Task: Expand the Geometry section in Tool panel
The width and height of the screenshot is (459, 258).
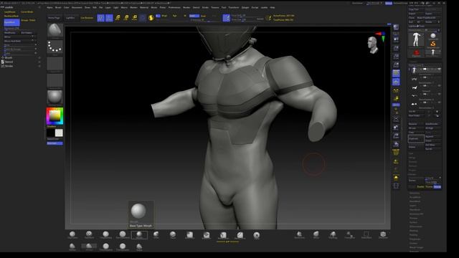Action: pos(415,193)
